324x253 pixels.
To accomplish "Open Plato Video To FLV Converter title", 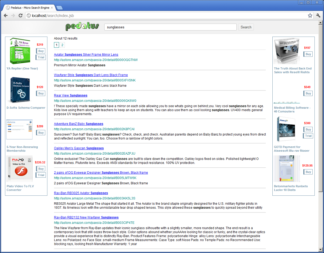I will (x=20, y=188).
